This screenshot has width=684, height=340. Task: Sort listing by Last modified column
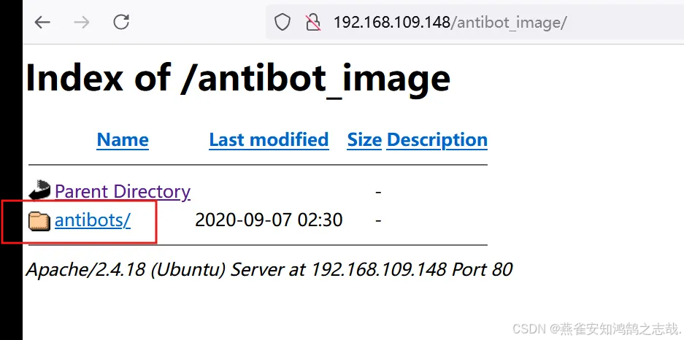tap(269, 140)
